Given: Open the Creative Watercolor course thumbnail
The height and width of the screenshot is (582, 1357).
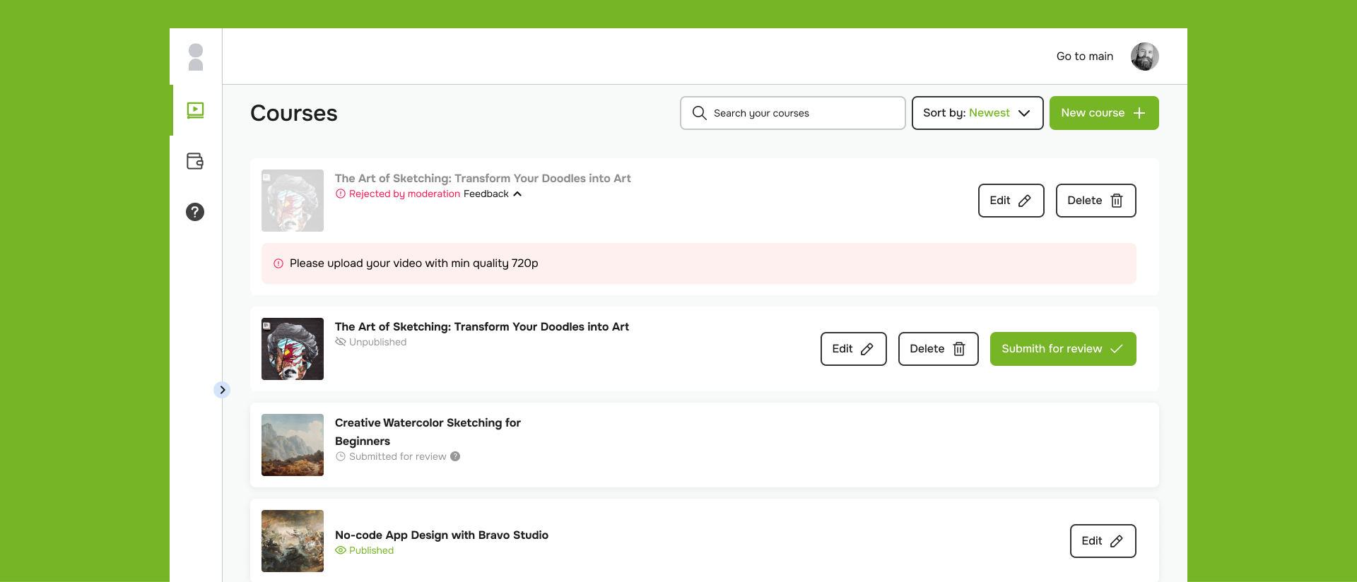Looking at the screenshot, I should (x=293, y=445).
